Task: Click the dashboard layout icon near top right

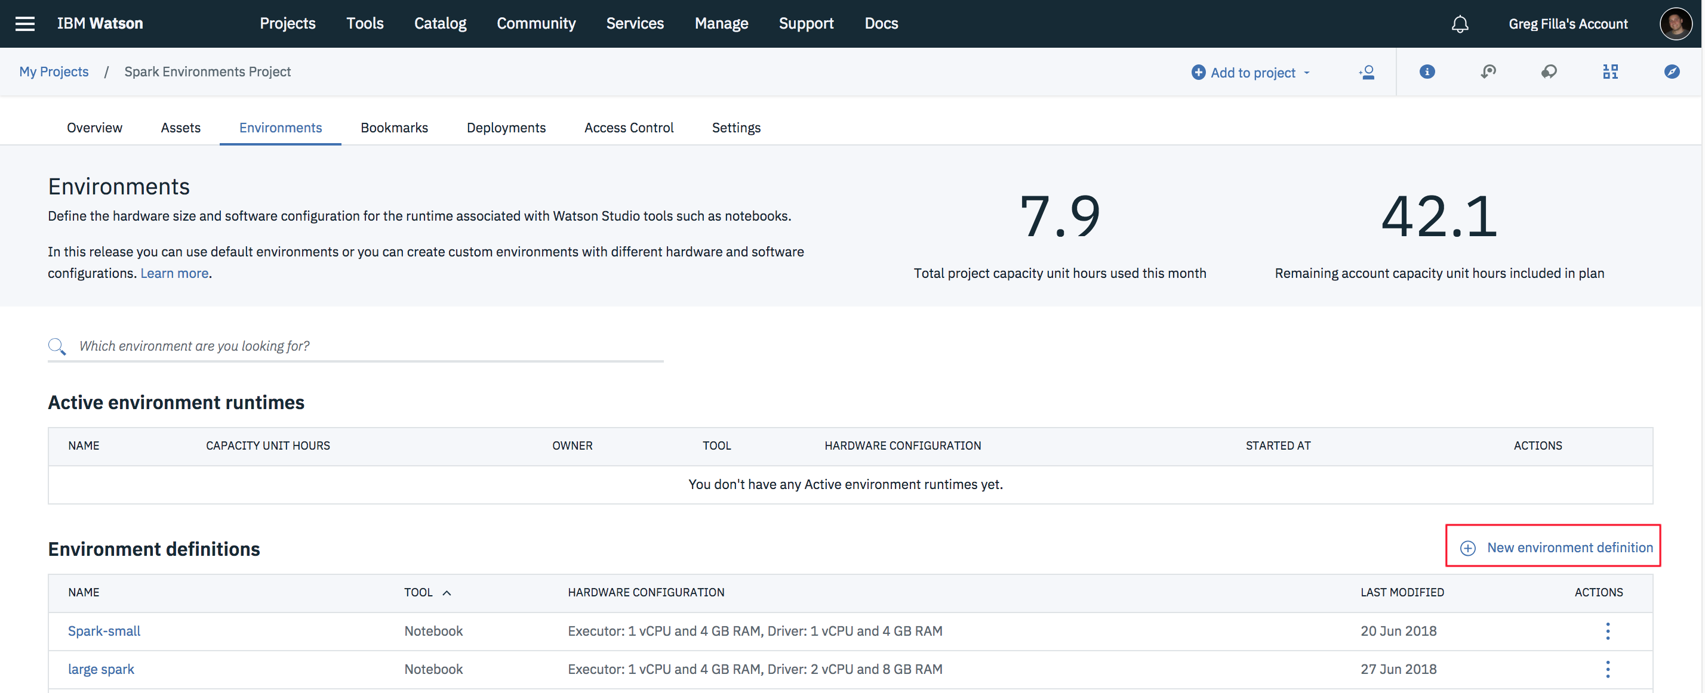Action: pos(1611,72)
